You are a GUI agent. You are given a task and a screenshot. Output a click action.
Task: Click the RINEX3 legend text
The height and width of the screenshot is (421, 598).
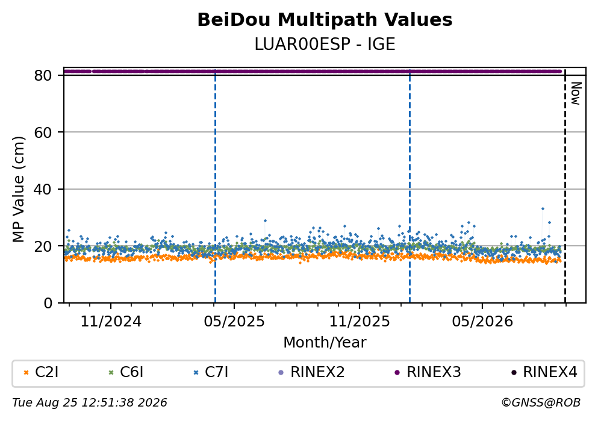tap(434, 372)
